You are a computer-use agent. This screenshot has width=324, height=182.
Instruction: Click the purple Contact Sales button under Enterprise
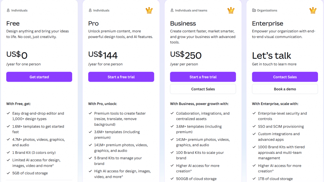285,77
